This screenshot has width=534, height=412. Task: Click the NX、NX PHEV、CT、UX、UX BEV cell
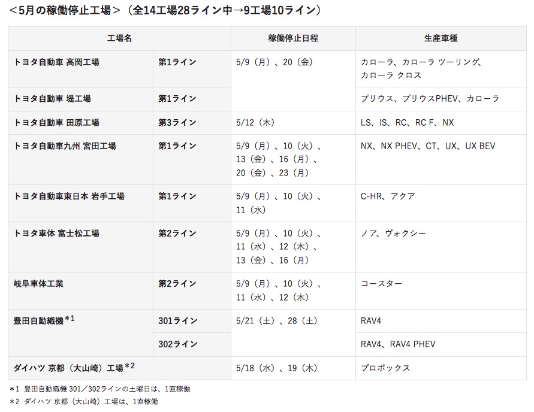click(x=441, y=159)
